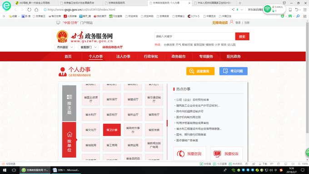Open Task View on taskbar

click(x=14, y=170)
